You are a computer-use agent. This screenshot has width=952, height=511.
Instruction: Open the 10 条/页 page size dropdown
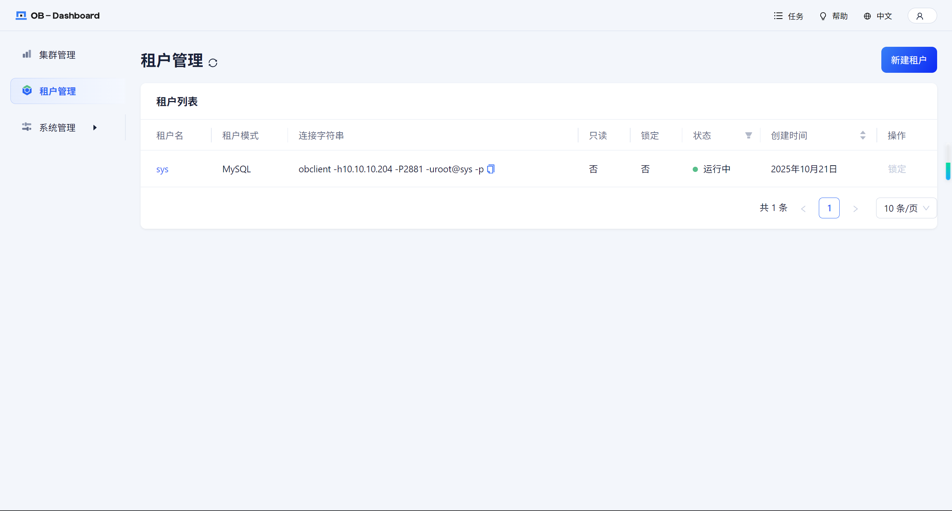pos(906,208)
